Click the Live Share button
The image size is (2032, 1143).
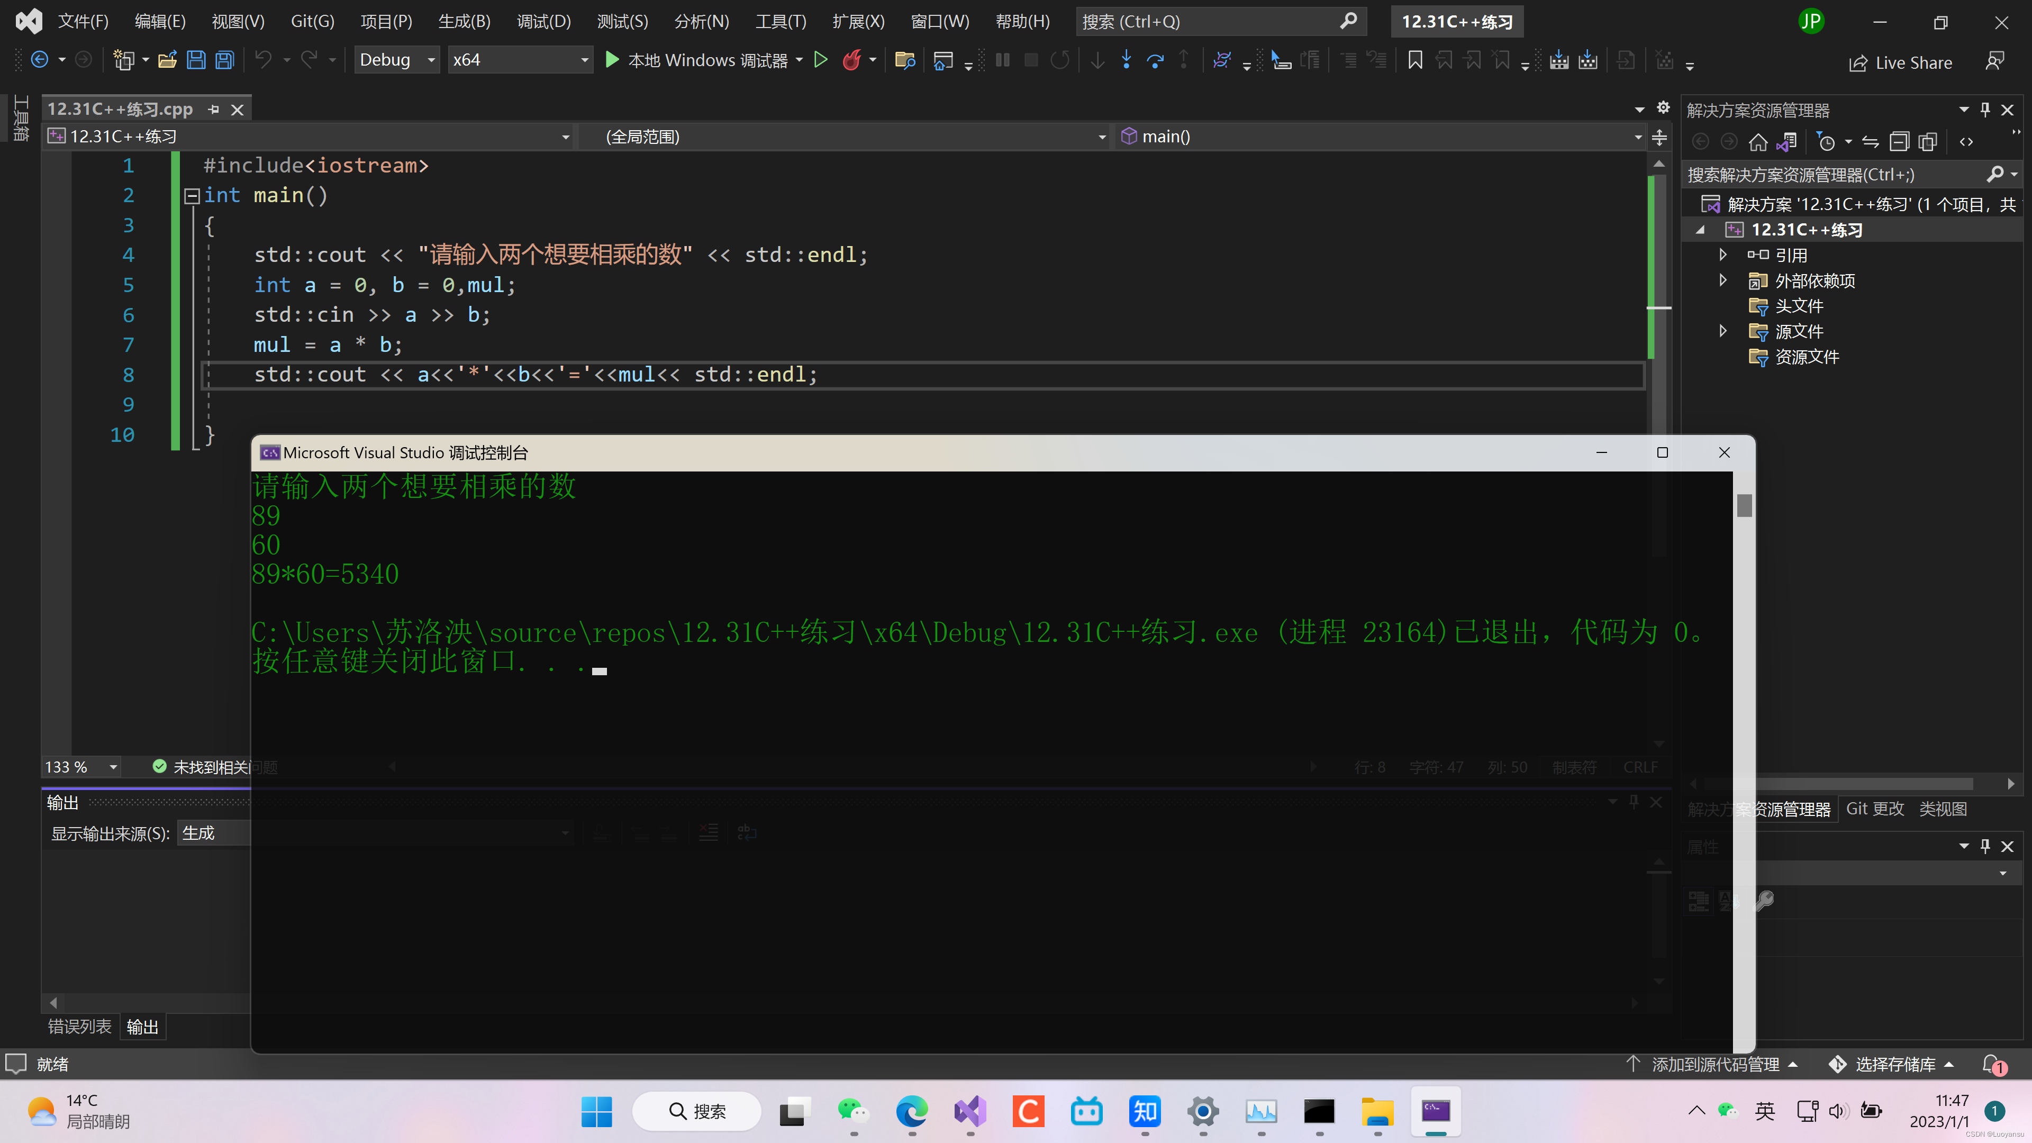click(x=1901, y=63)
